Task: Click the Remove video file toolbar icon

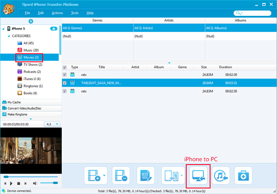Action: point(121,175)
